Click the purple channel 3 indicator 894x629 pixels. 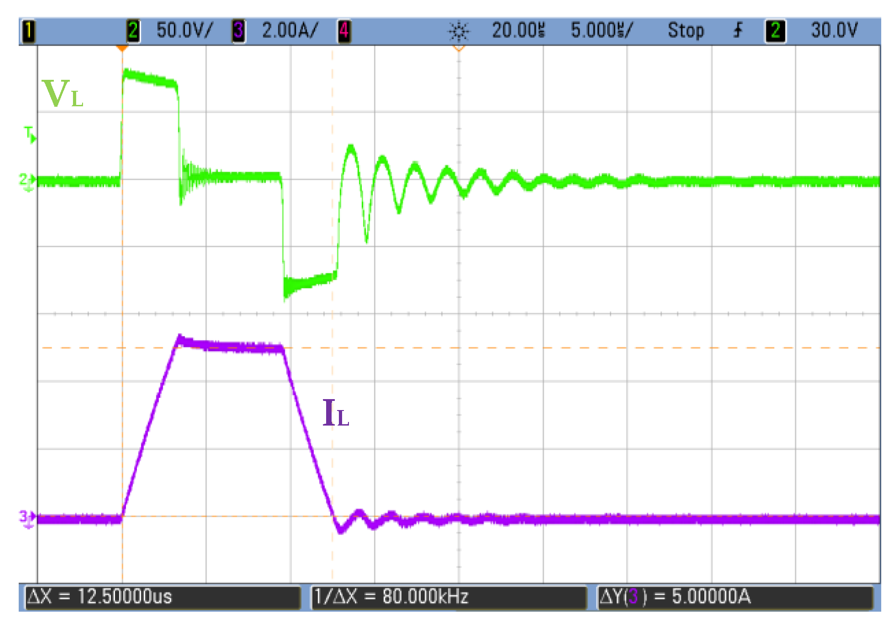coord(238,31)
